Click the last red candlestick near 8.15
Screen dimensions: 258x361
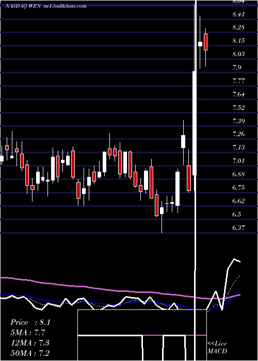[205, 42]
